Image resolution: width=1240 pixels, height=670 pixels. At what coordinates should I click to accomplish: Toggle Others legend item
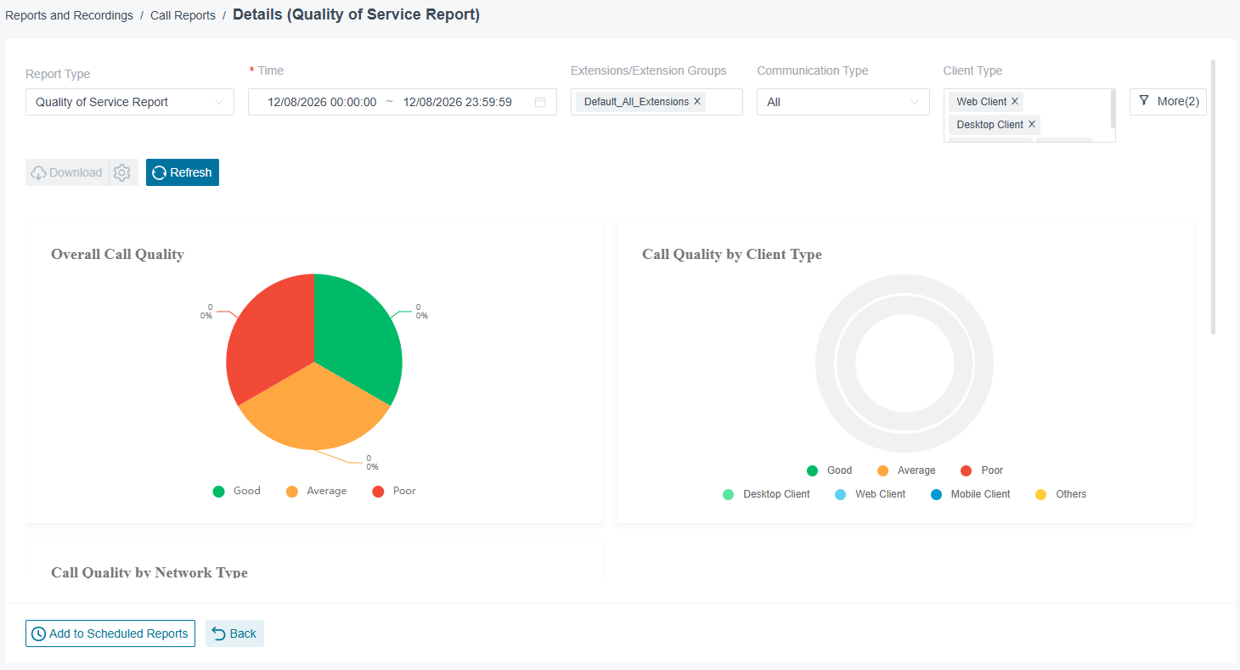click(1061, 494)
